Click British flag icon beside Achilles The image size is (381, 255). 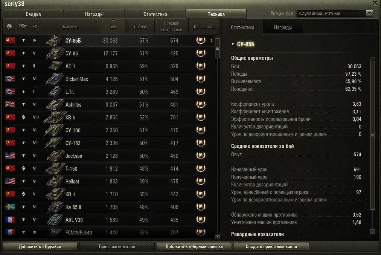pos(10,105)
